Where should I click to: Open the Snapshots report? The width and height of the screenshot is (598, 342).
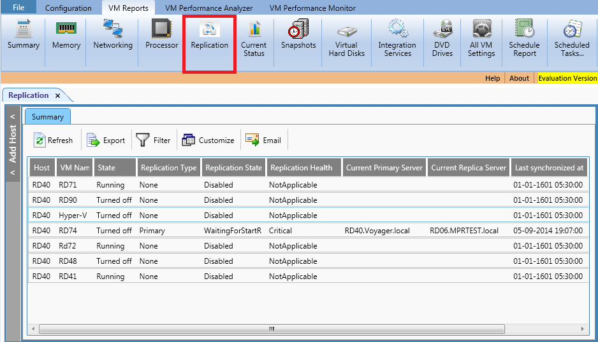[x=298, y=35]
